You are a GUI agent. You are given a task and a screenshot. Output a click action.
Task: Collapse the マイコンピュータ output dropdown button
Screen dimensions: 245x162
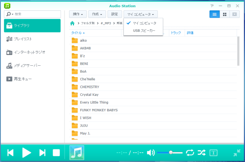point(140,14)
